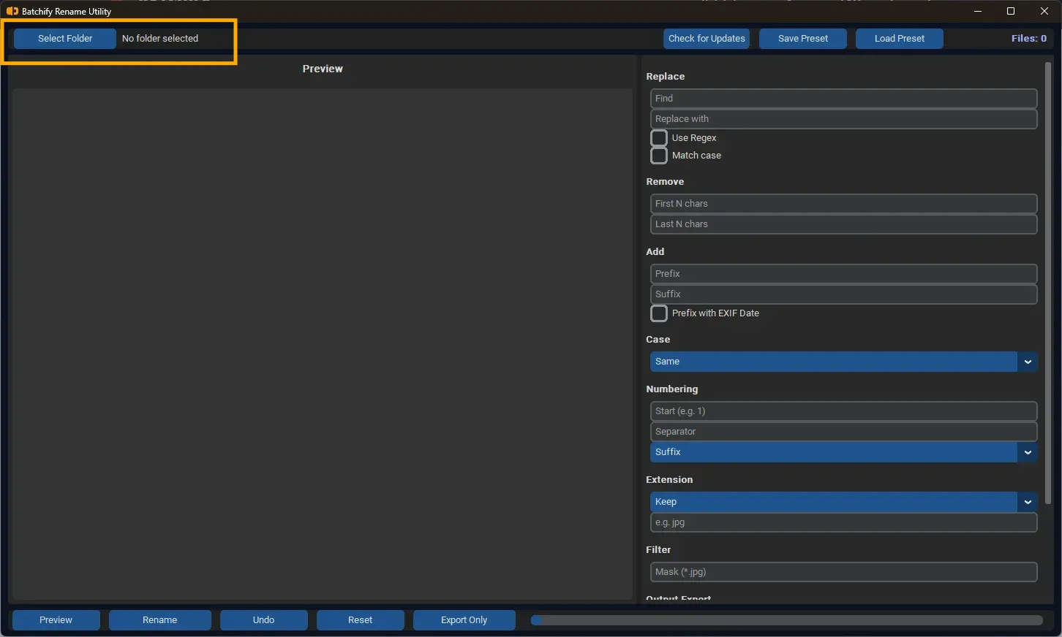Click the Select Folder button
The width and height of the screenshot is (1062, 637).
[64, 38]
